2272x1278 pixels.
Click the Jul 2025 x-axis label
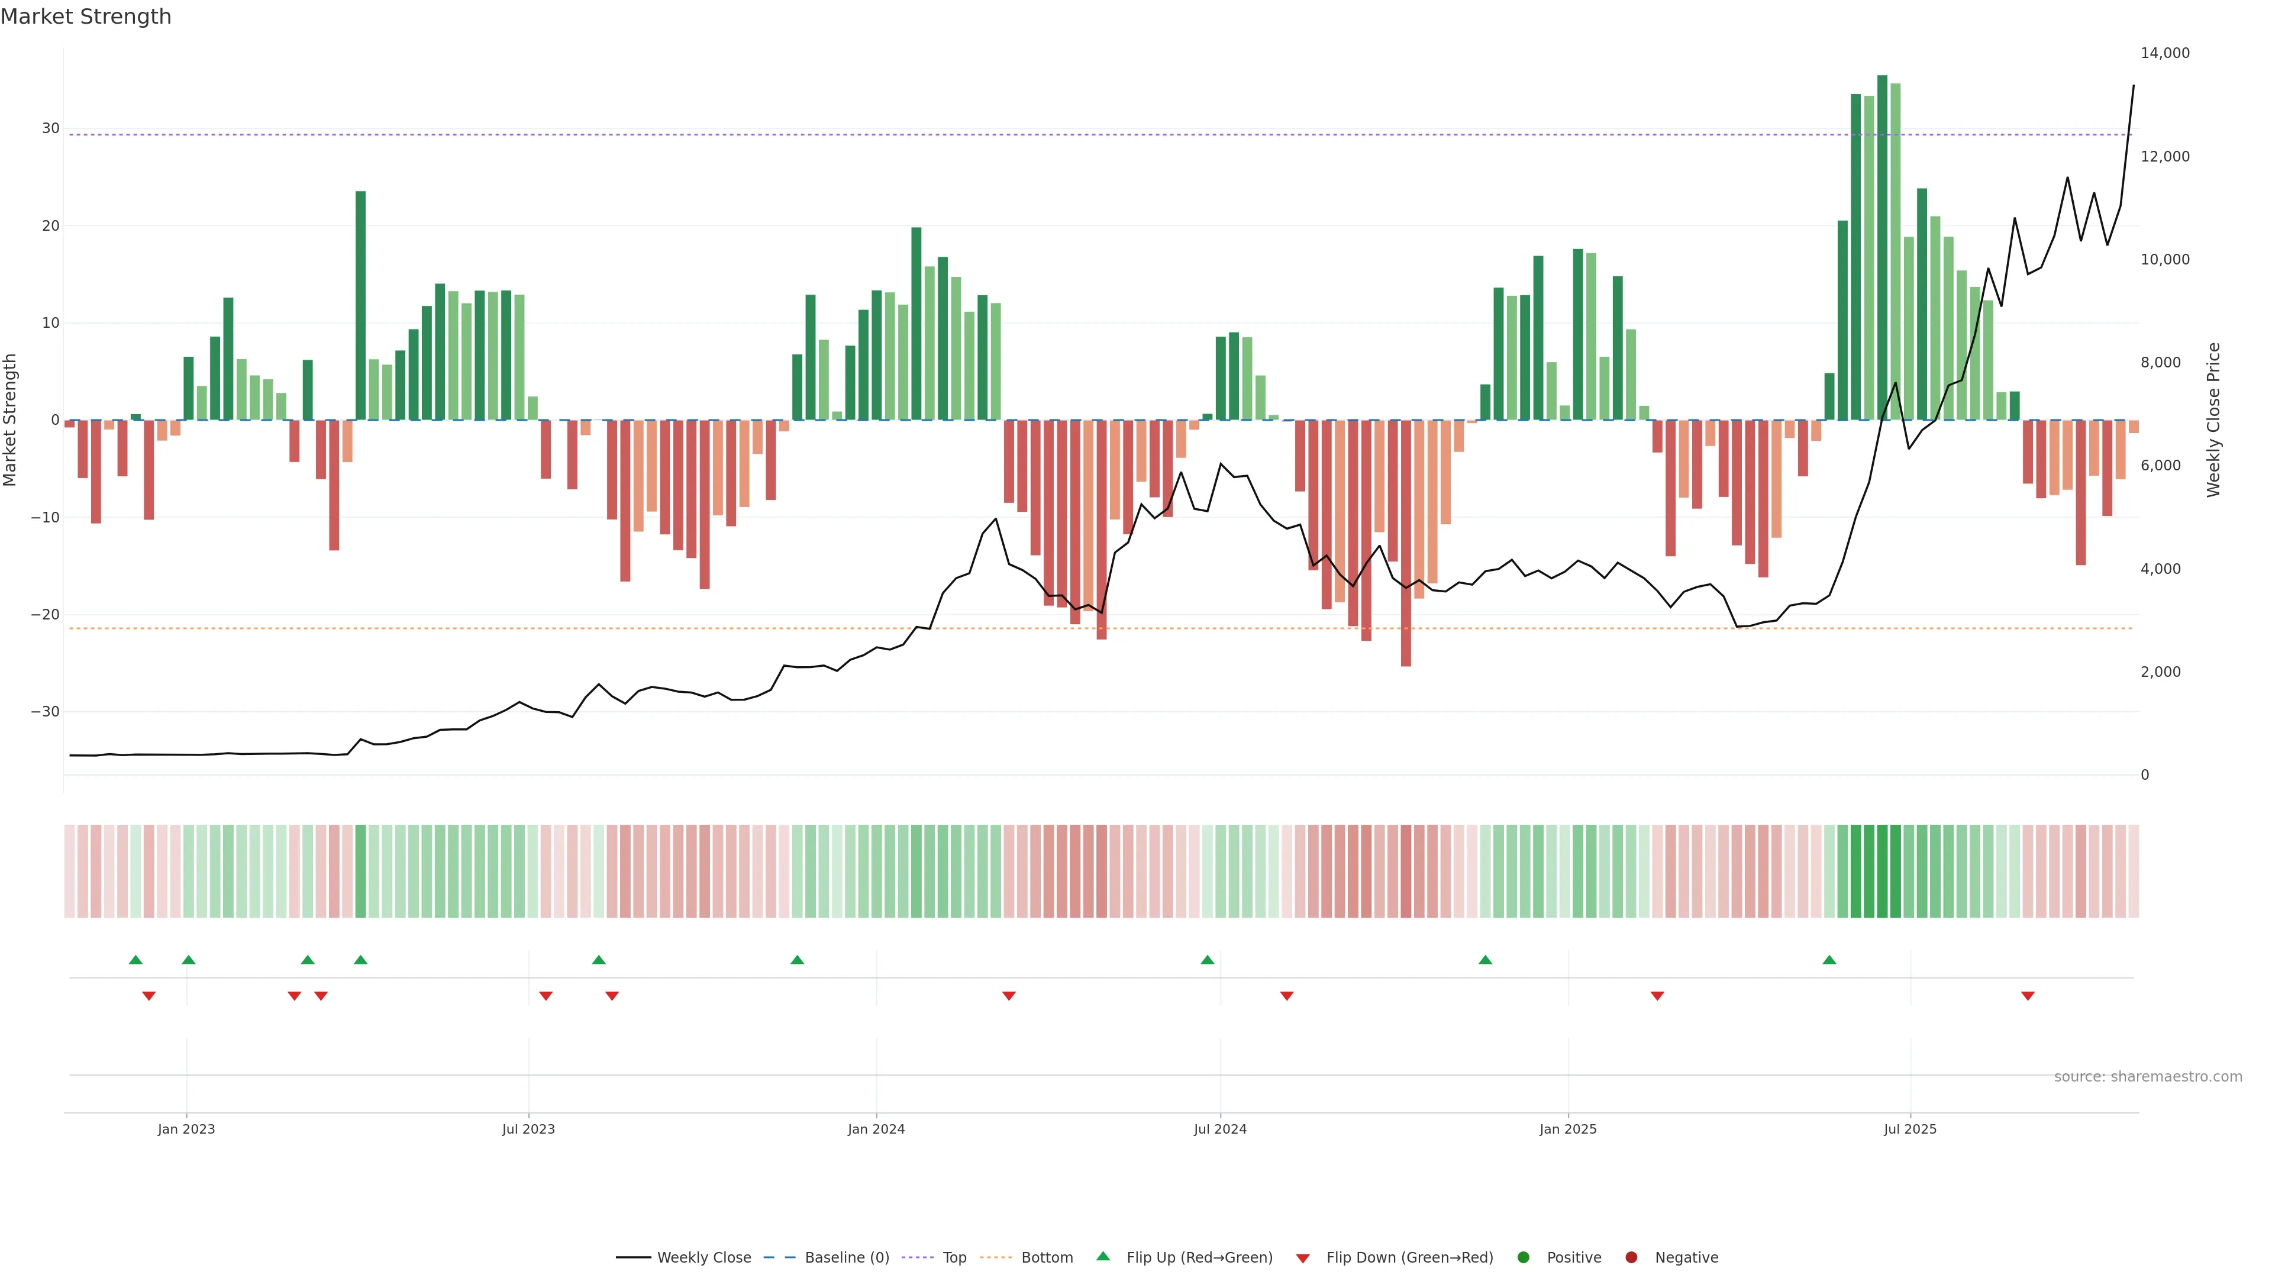tap(1909, 1129)
